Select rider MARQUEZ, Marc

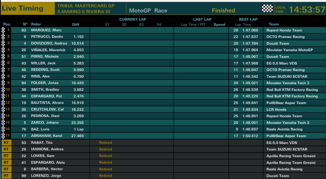(46, 30)
